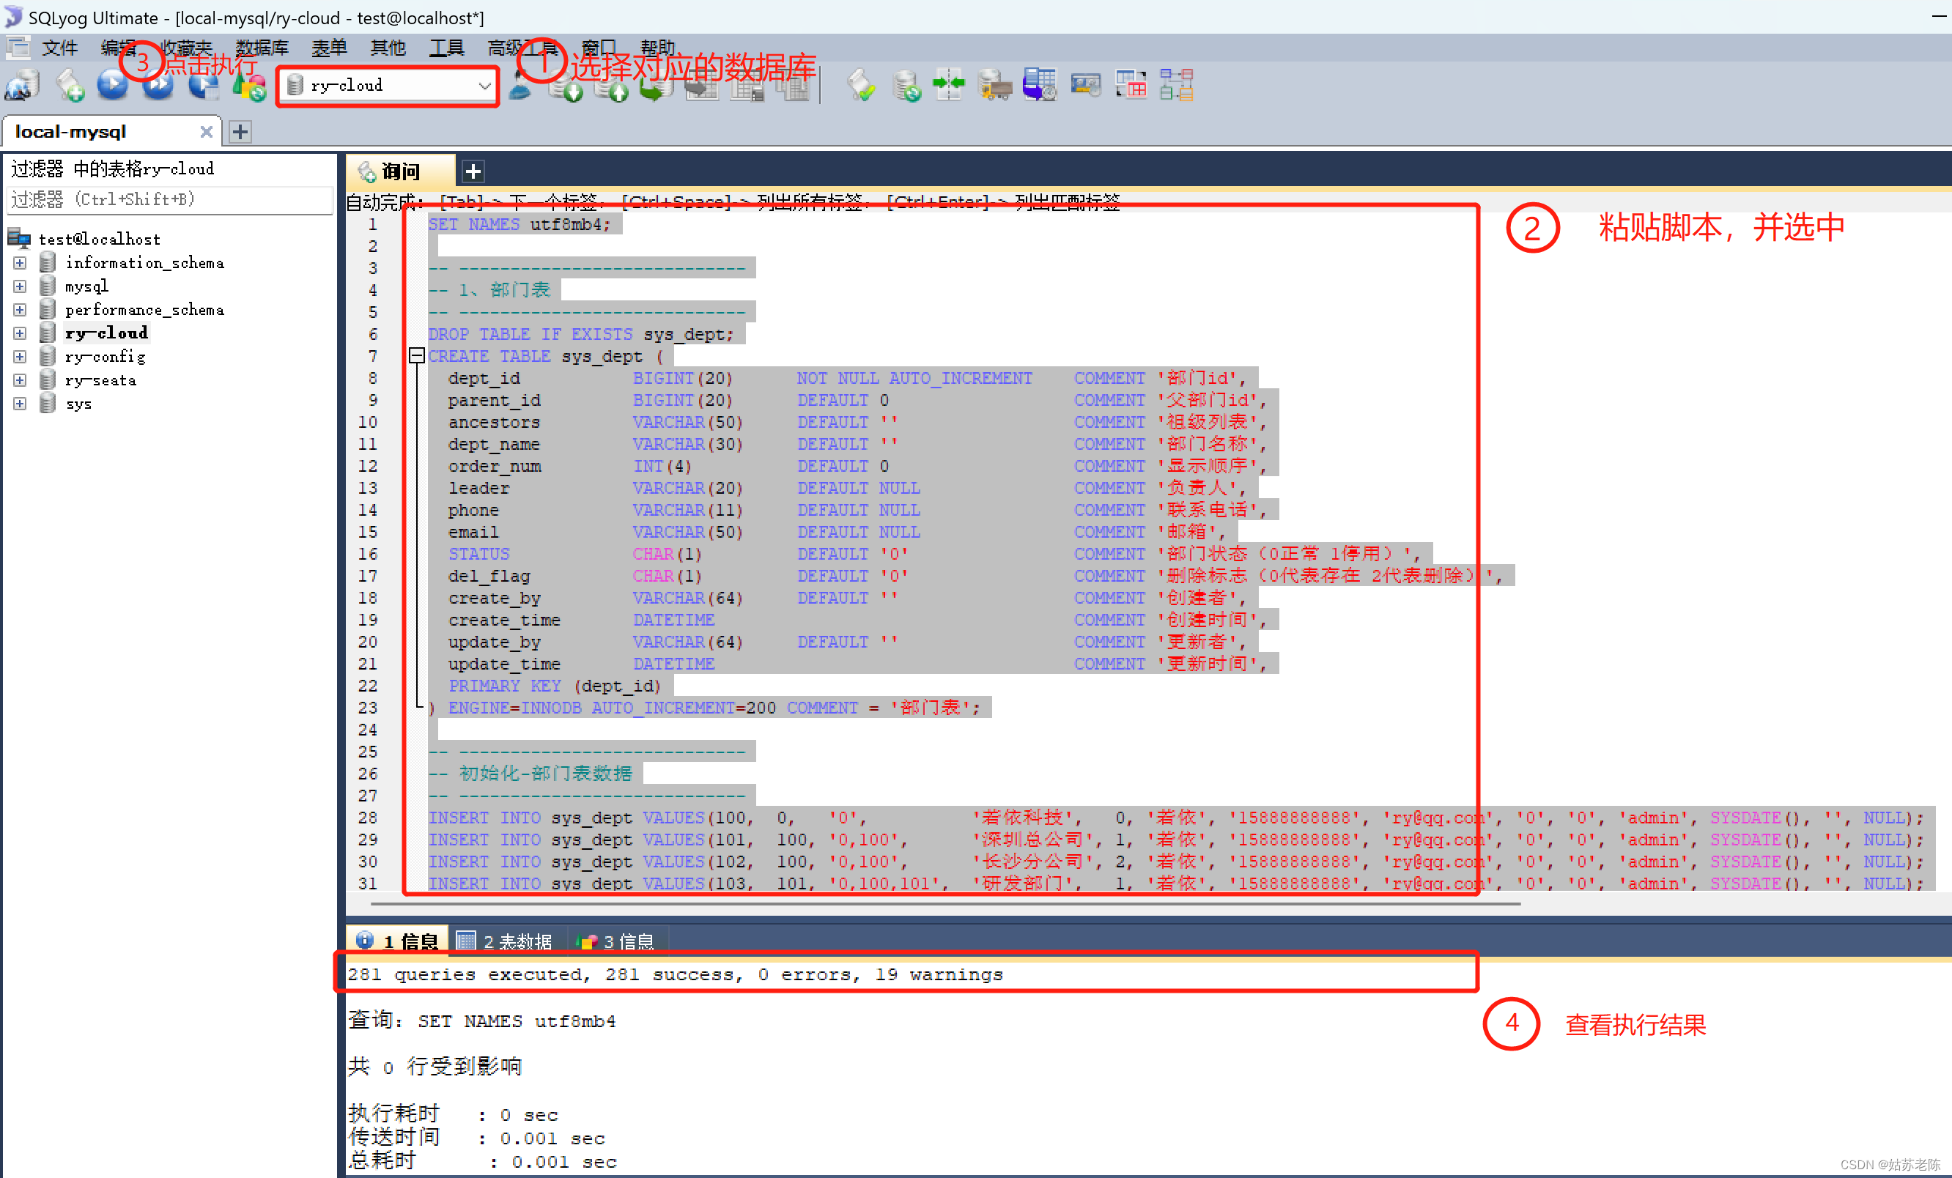Switch to the 1 信息 result tab
1952x1178 pixels.
coord(398,941)
